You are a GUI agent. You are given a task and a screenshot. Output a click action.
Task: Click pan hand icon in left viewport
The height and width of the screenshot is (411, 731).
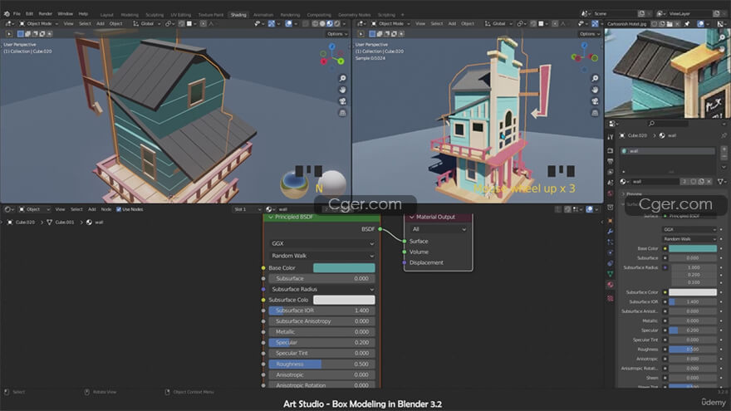click(342, 90)
